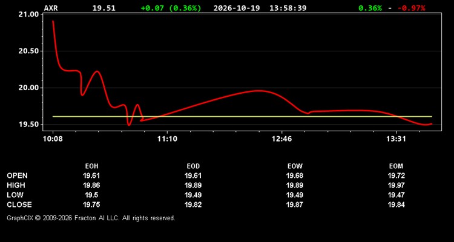Click the 13:31 time axis label
454x242 pixels.
point(396,139)
